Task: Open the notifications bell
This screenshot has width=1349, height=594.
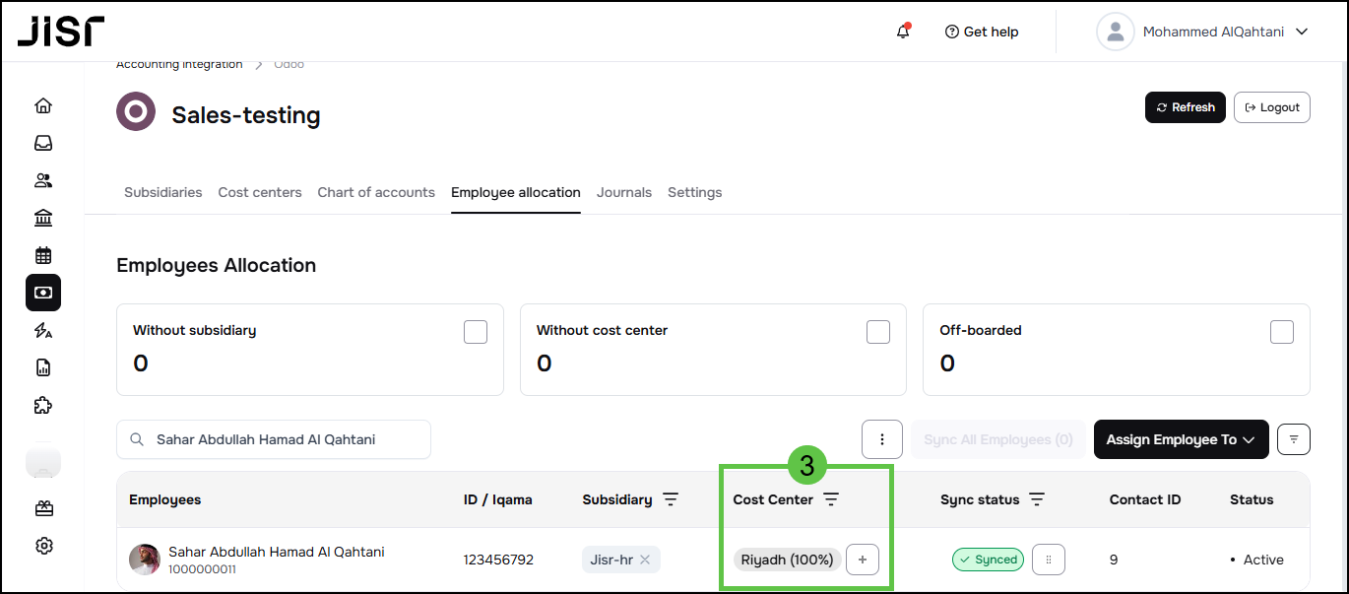Action: click(x=903, y=32)
